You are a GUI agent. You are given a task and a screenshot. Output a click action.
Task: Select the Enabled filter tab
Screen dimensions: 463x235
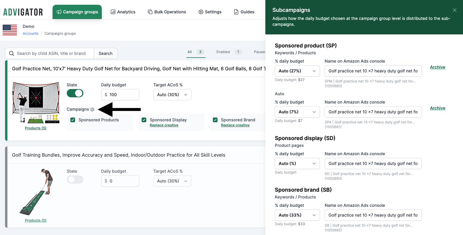click(x=229, y=52)
